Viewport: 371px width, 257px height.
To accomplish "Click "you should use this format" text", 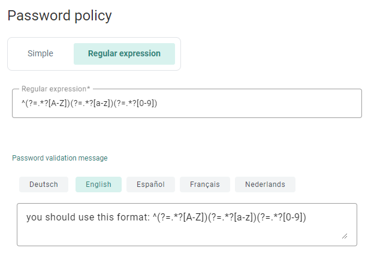I will click(84, 217).
